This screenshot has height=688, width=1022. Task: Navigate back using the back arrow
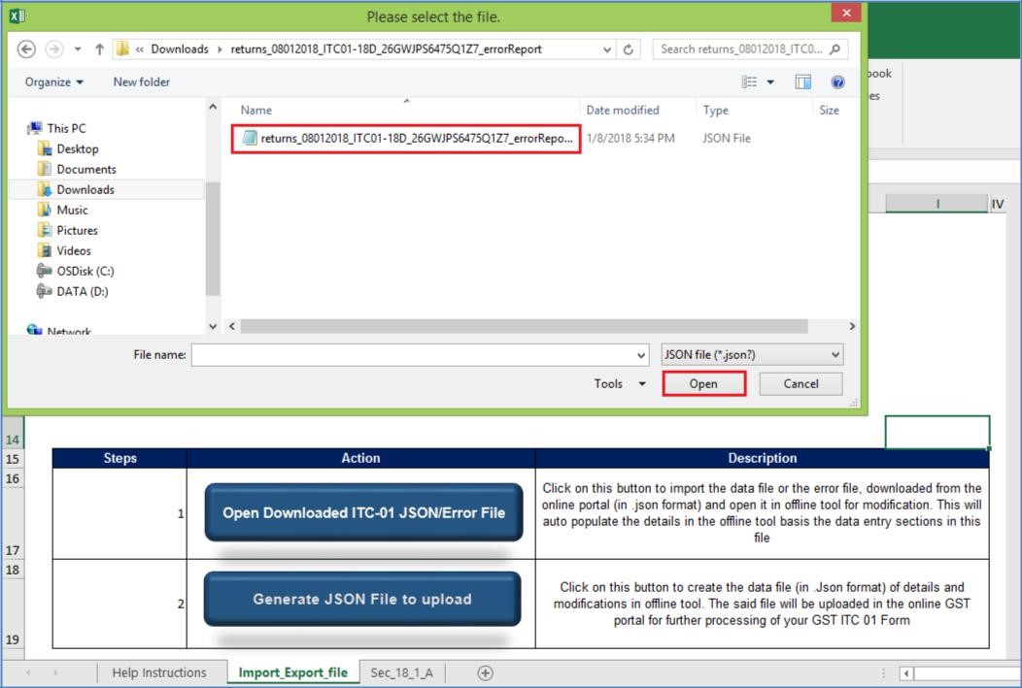(x=26, y=49)
